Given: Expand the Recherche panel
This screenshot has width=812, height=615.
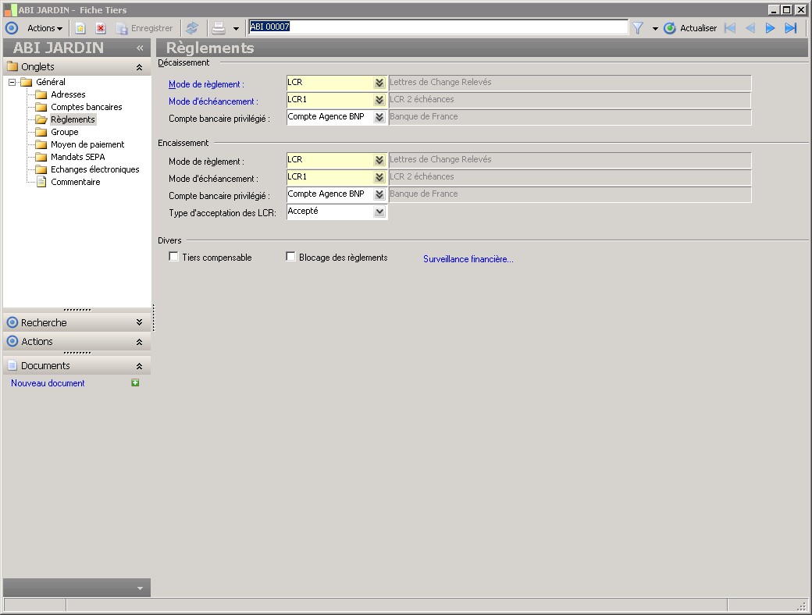Looking at the screenshot, I should [139, 322].
